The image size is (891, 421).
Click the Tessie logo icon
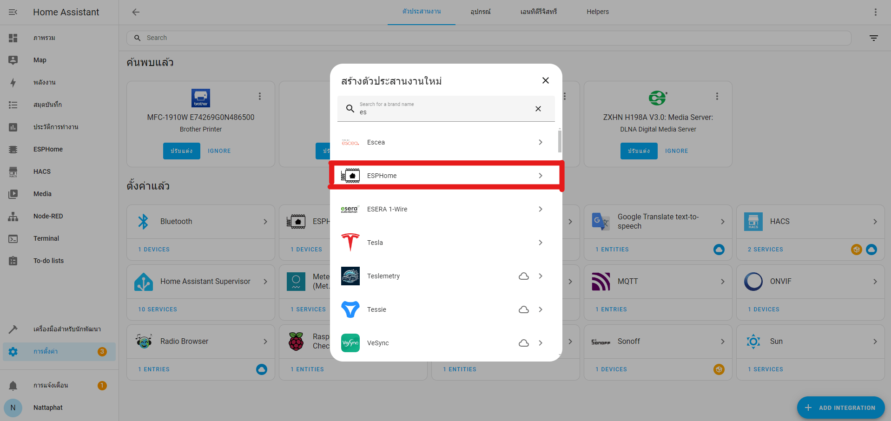[350, 309]
